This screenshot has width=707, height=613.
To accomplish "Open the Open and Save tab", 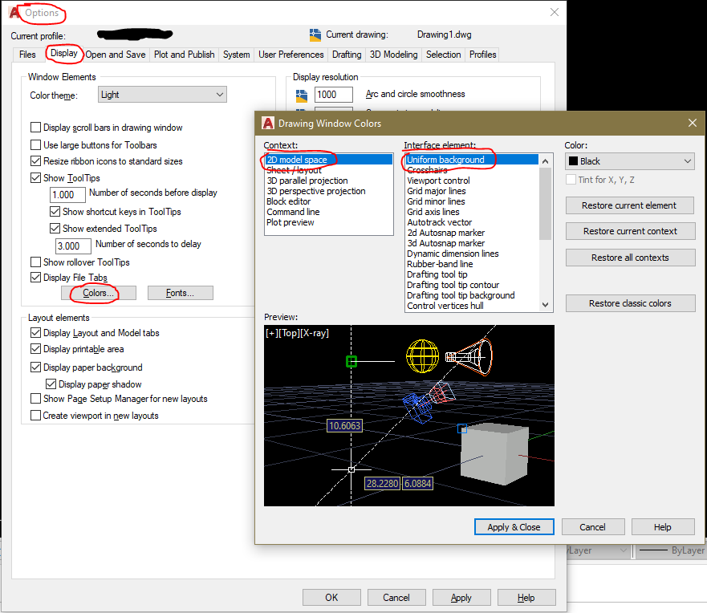I will coord(116,55).
